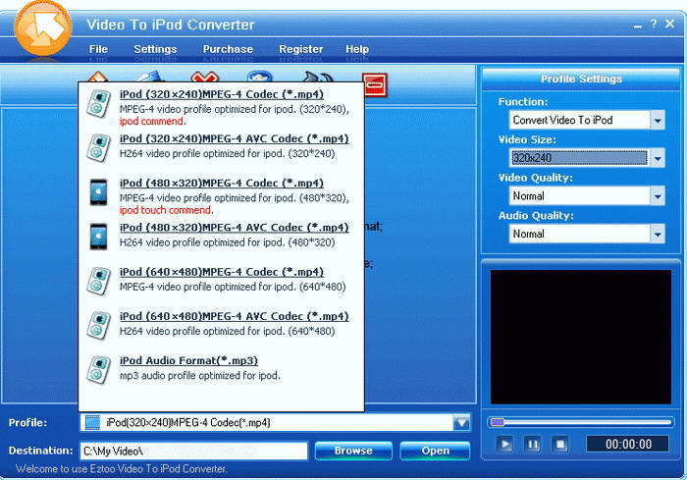Screen dimensions: 687x480
Task: Open the File menu
Action: coord(98,49)
